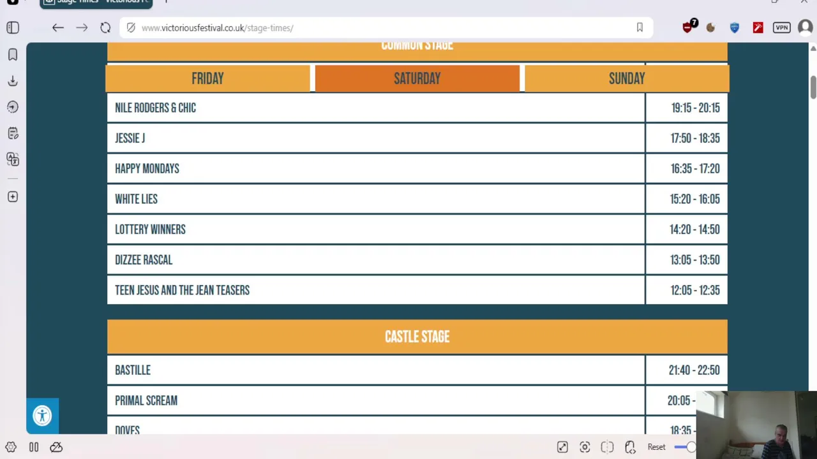Switch to the Saturday tab
Viewport: 817px width, 459px height.
[417, 78]
